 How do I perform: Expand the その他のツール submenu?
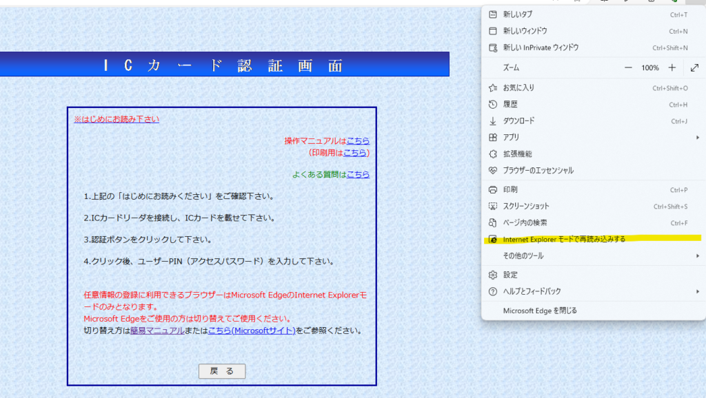click(x=698, y=256)
